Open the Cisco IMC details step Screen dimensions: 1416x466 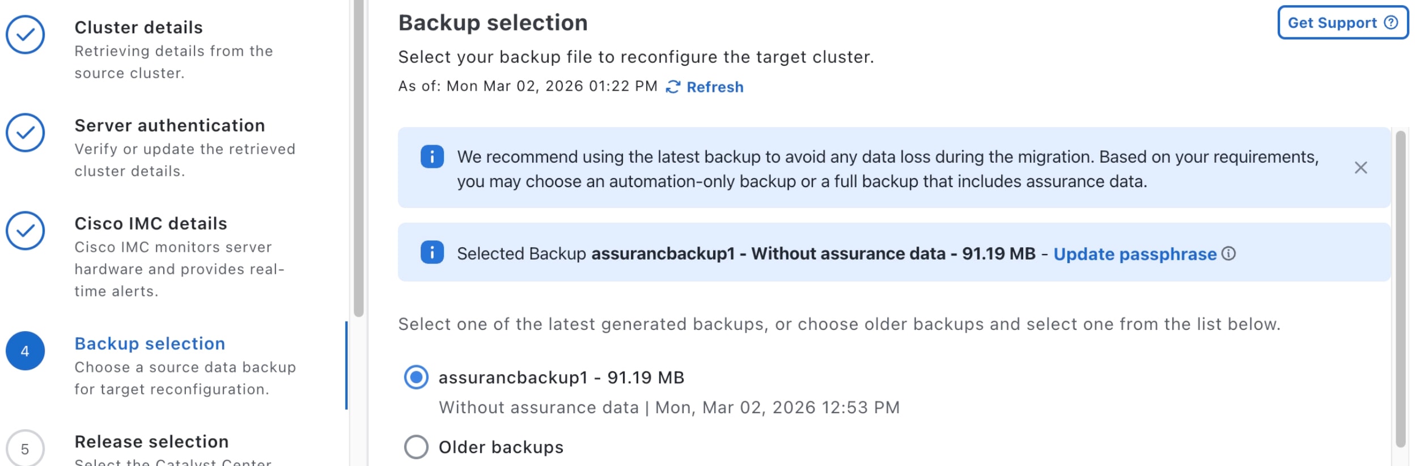pos(151,223)
